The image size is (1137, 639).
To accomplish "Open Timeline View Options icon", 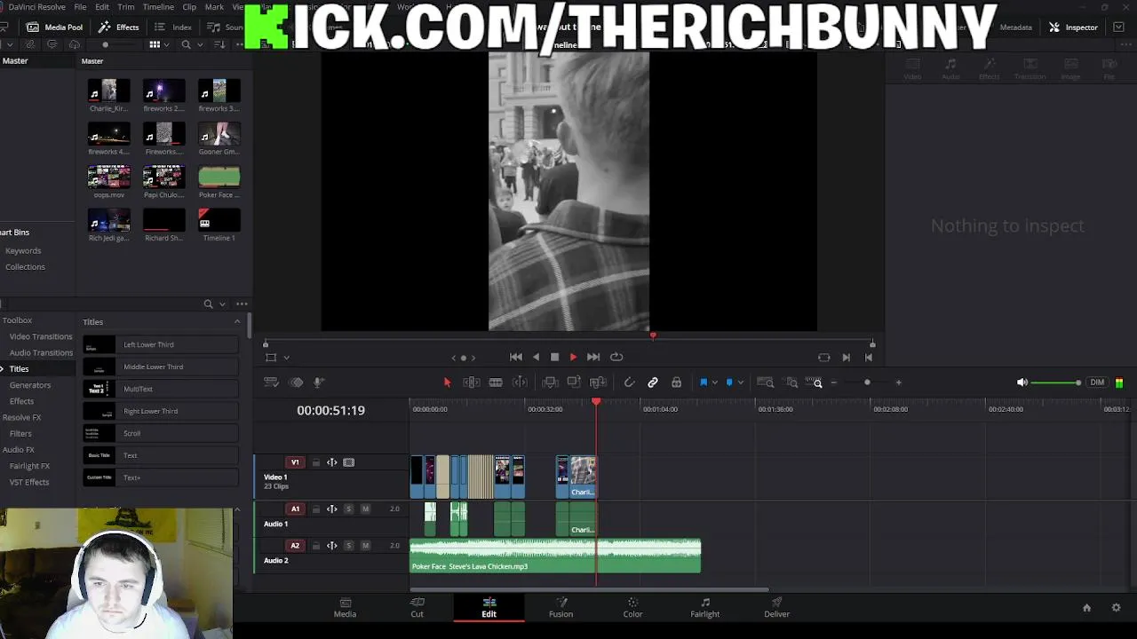I will 272,383.
